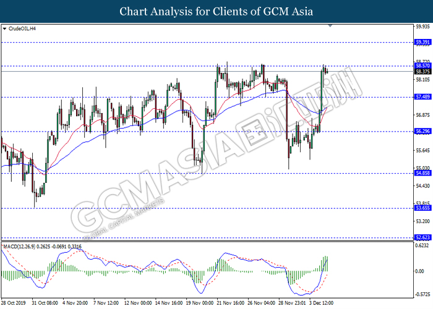Viewport: 433px width, 309px height.
Task: Click the 53.200 value on price axis
Action: pyautogui.click(x=422, y=221)
